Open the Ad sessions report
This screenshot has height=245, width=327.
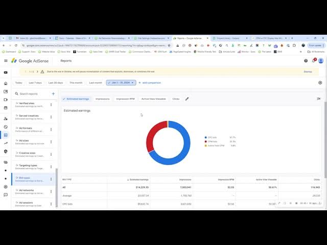(30, 204)
